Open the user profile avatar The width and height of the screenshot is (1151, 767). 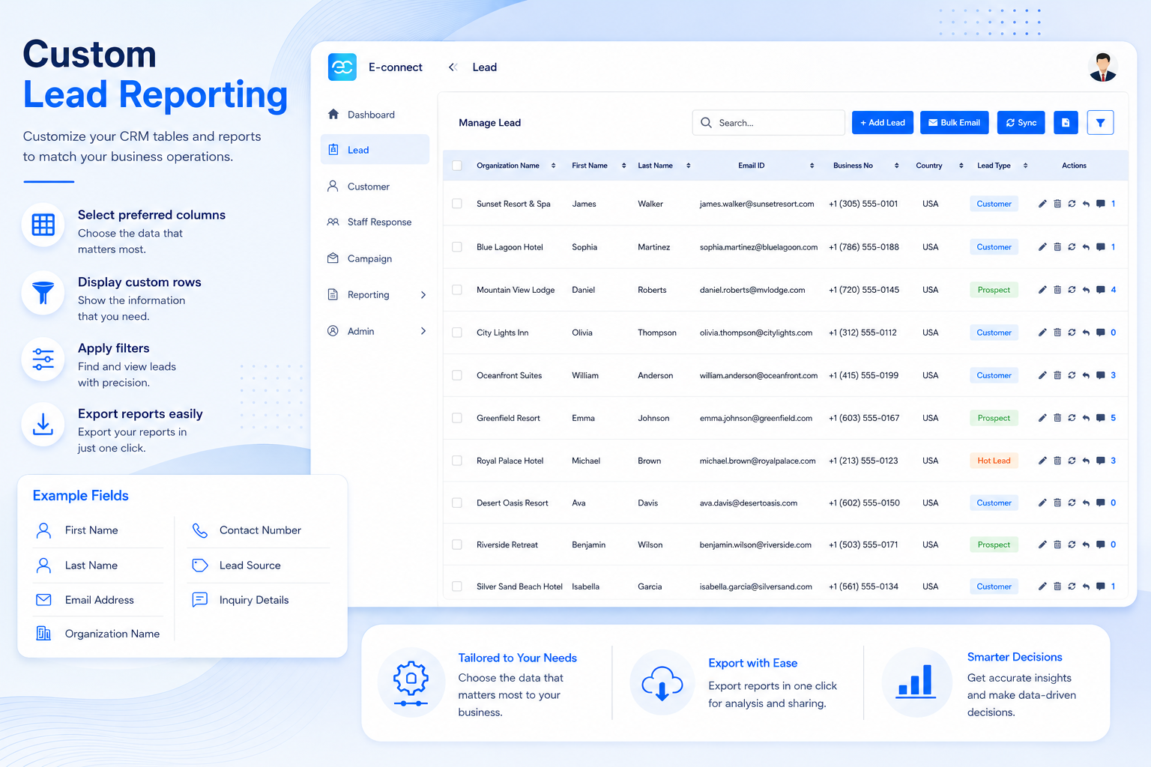pyautogui.click(x=1102, y=67)
